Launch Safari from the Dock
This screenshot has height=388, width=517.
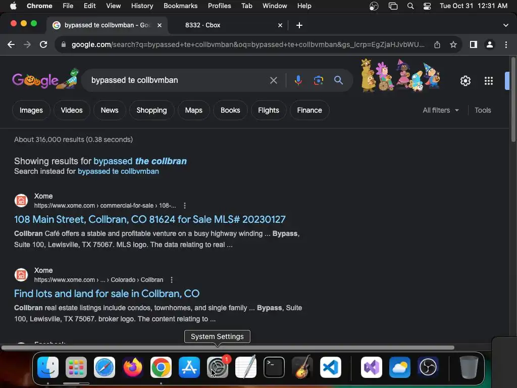pos(105,367)
